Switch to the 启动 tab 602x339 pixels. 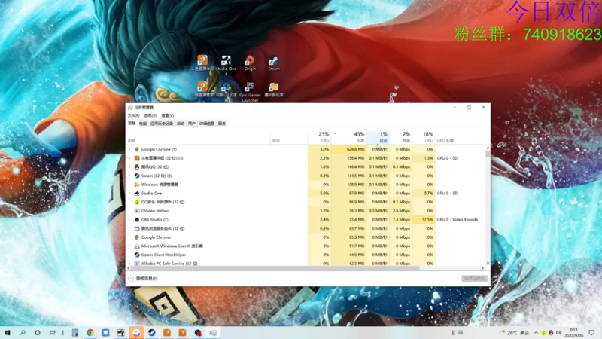click(181, 124)
